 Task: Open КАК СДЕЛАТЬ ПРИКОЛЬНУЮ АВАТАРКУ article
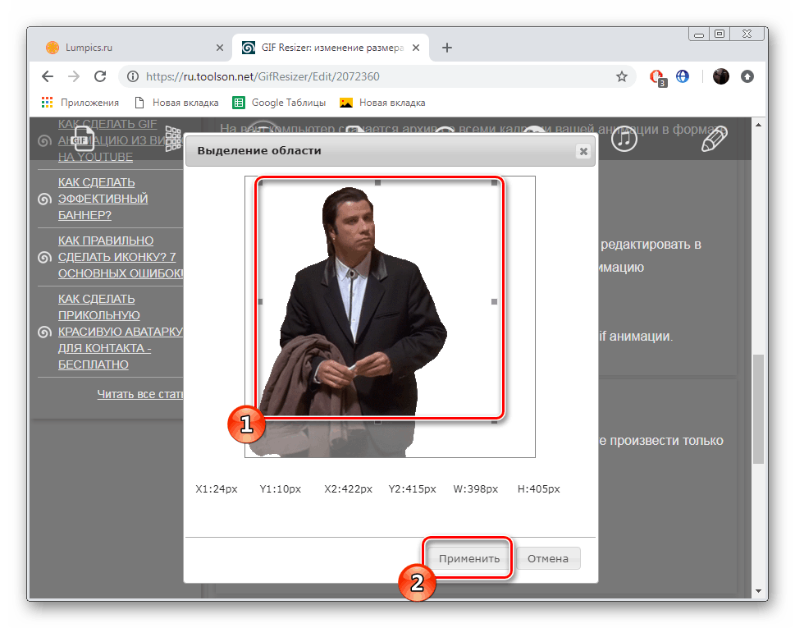click(x=120, y=332)
